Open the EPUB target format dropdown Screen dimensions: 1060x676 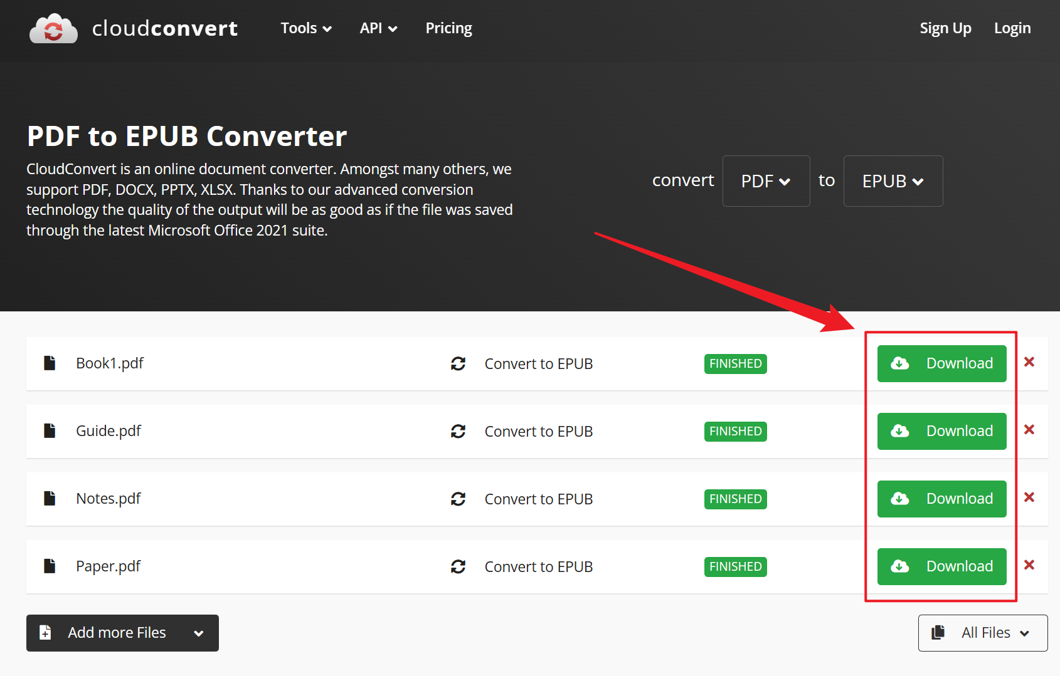(893, 181)
